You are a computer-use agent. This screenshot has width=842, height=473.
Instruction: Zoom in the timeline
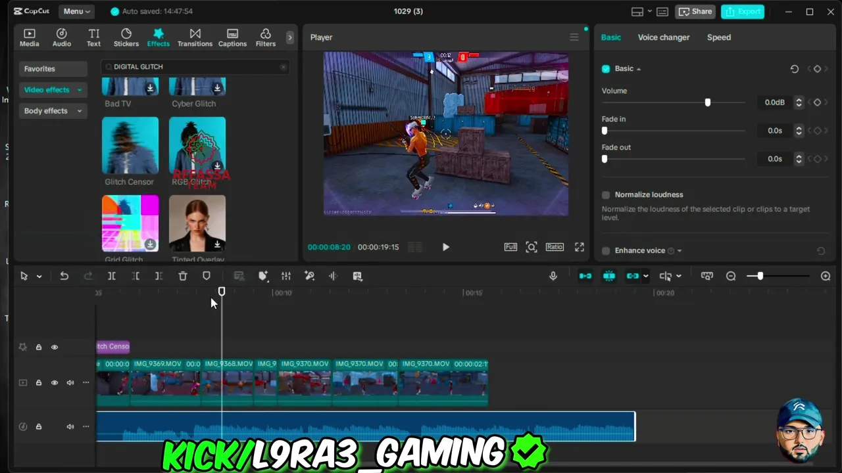coord(826,277)
